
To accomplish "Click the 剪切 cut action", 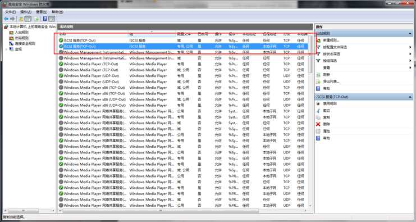I will click(326, 111).
